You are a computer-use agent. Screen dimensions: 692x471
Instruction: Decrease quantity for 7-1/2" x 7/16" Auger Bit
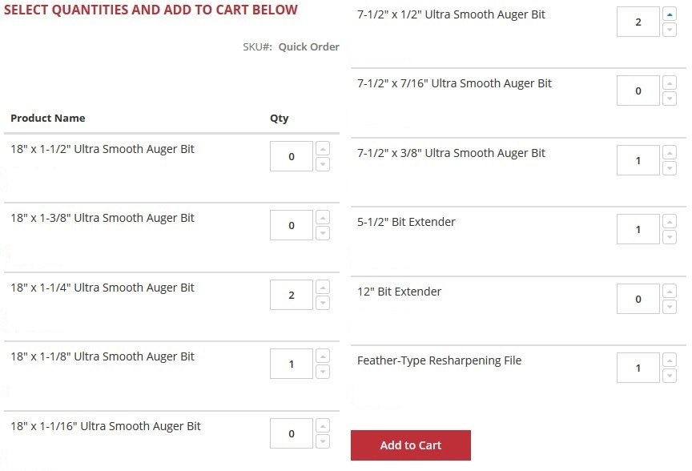click(x=670, y=99)
